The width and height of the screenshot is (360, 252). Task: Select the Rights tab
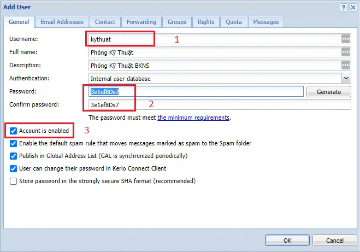tap(206, 22)
